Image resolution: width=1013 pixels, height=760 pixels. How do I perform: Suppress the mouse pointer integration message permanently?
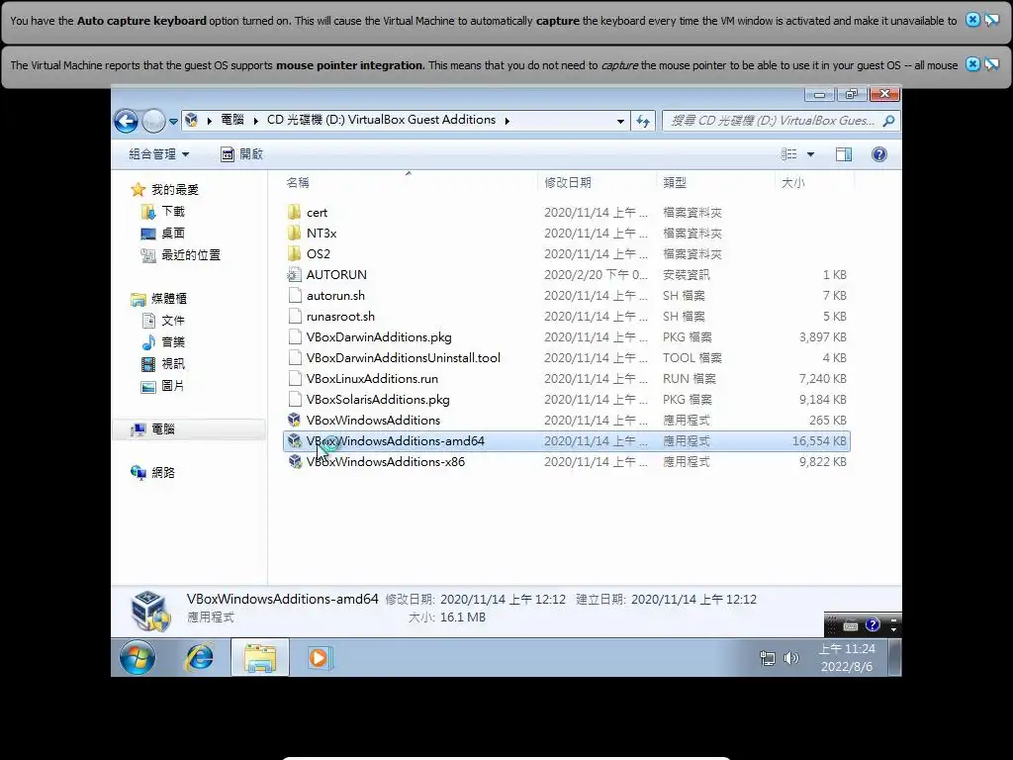(x=991, y=64)
